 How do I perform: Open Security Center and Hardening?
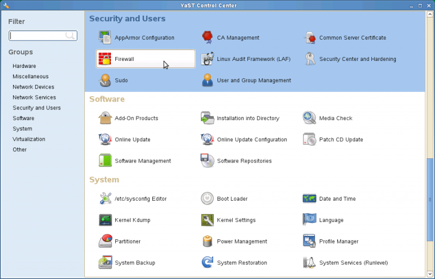coord(358,59)
